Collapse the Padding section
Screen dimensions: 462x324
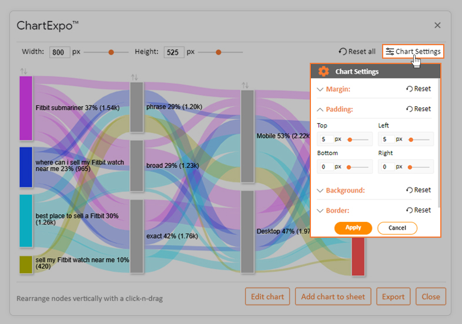[320, 110]
